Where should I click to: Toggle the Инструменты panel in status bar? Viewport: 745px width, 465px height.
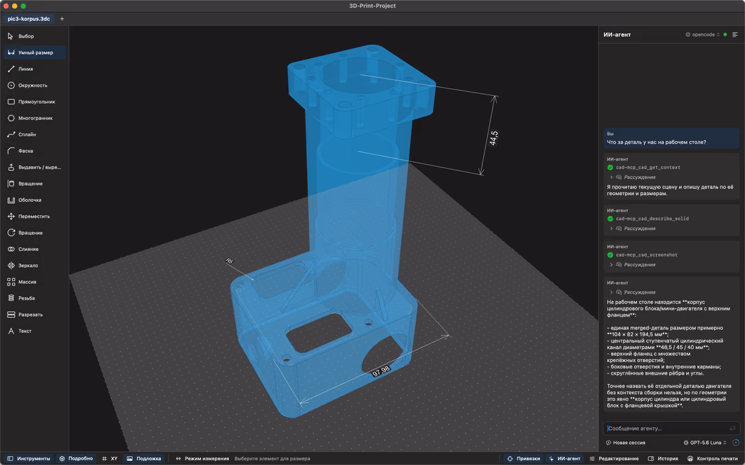tap(28, 459)
